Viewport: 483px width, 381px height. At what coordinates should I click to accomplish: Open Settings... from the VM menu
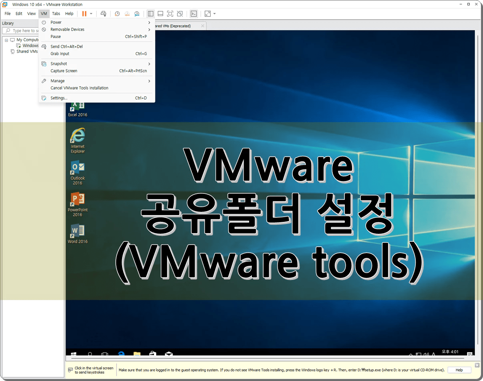click(x=97, y=98)
